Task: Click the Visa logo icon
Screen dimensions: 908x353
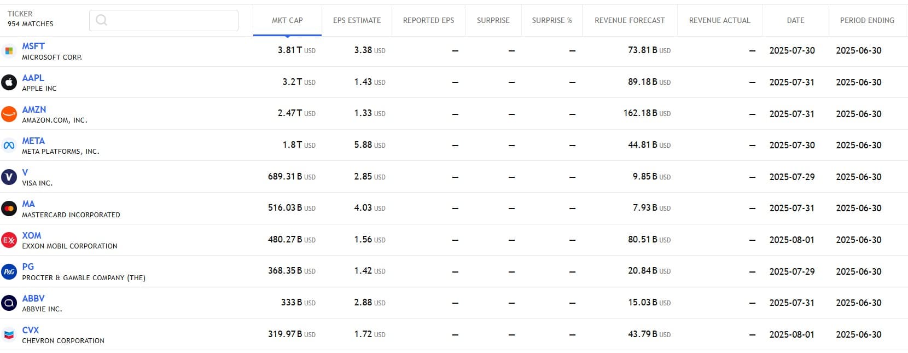Action: (x=9, y=177)
